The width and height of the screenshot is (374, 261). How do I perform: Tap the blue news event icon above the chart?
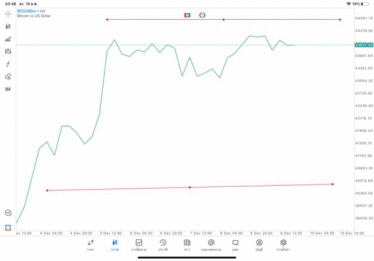(187, 15)
